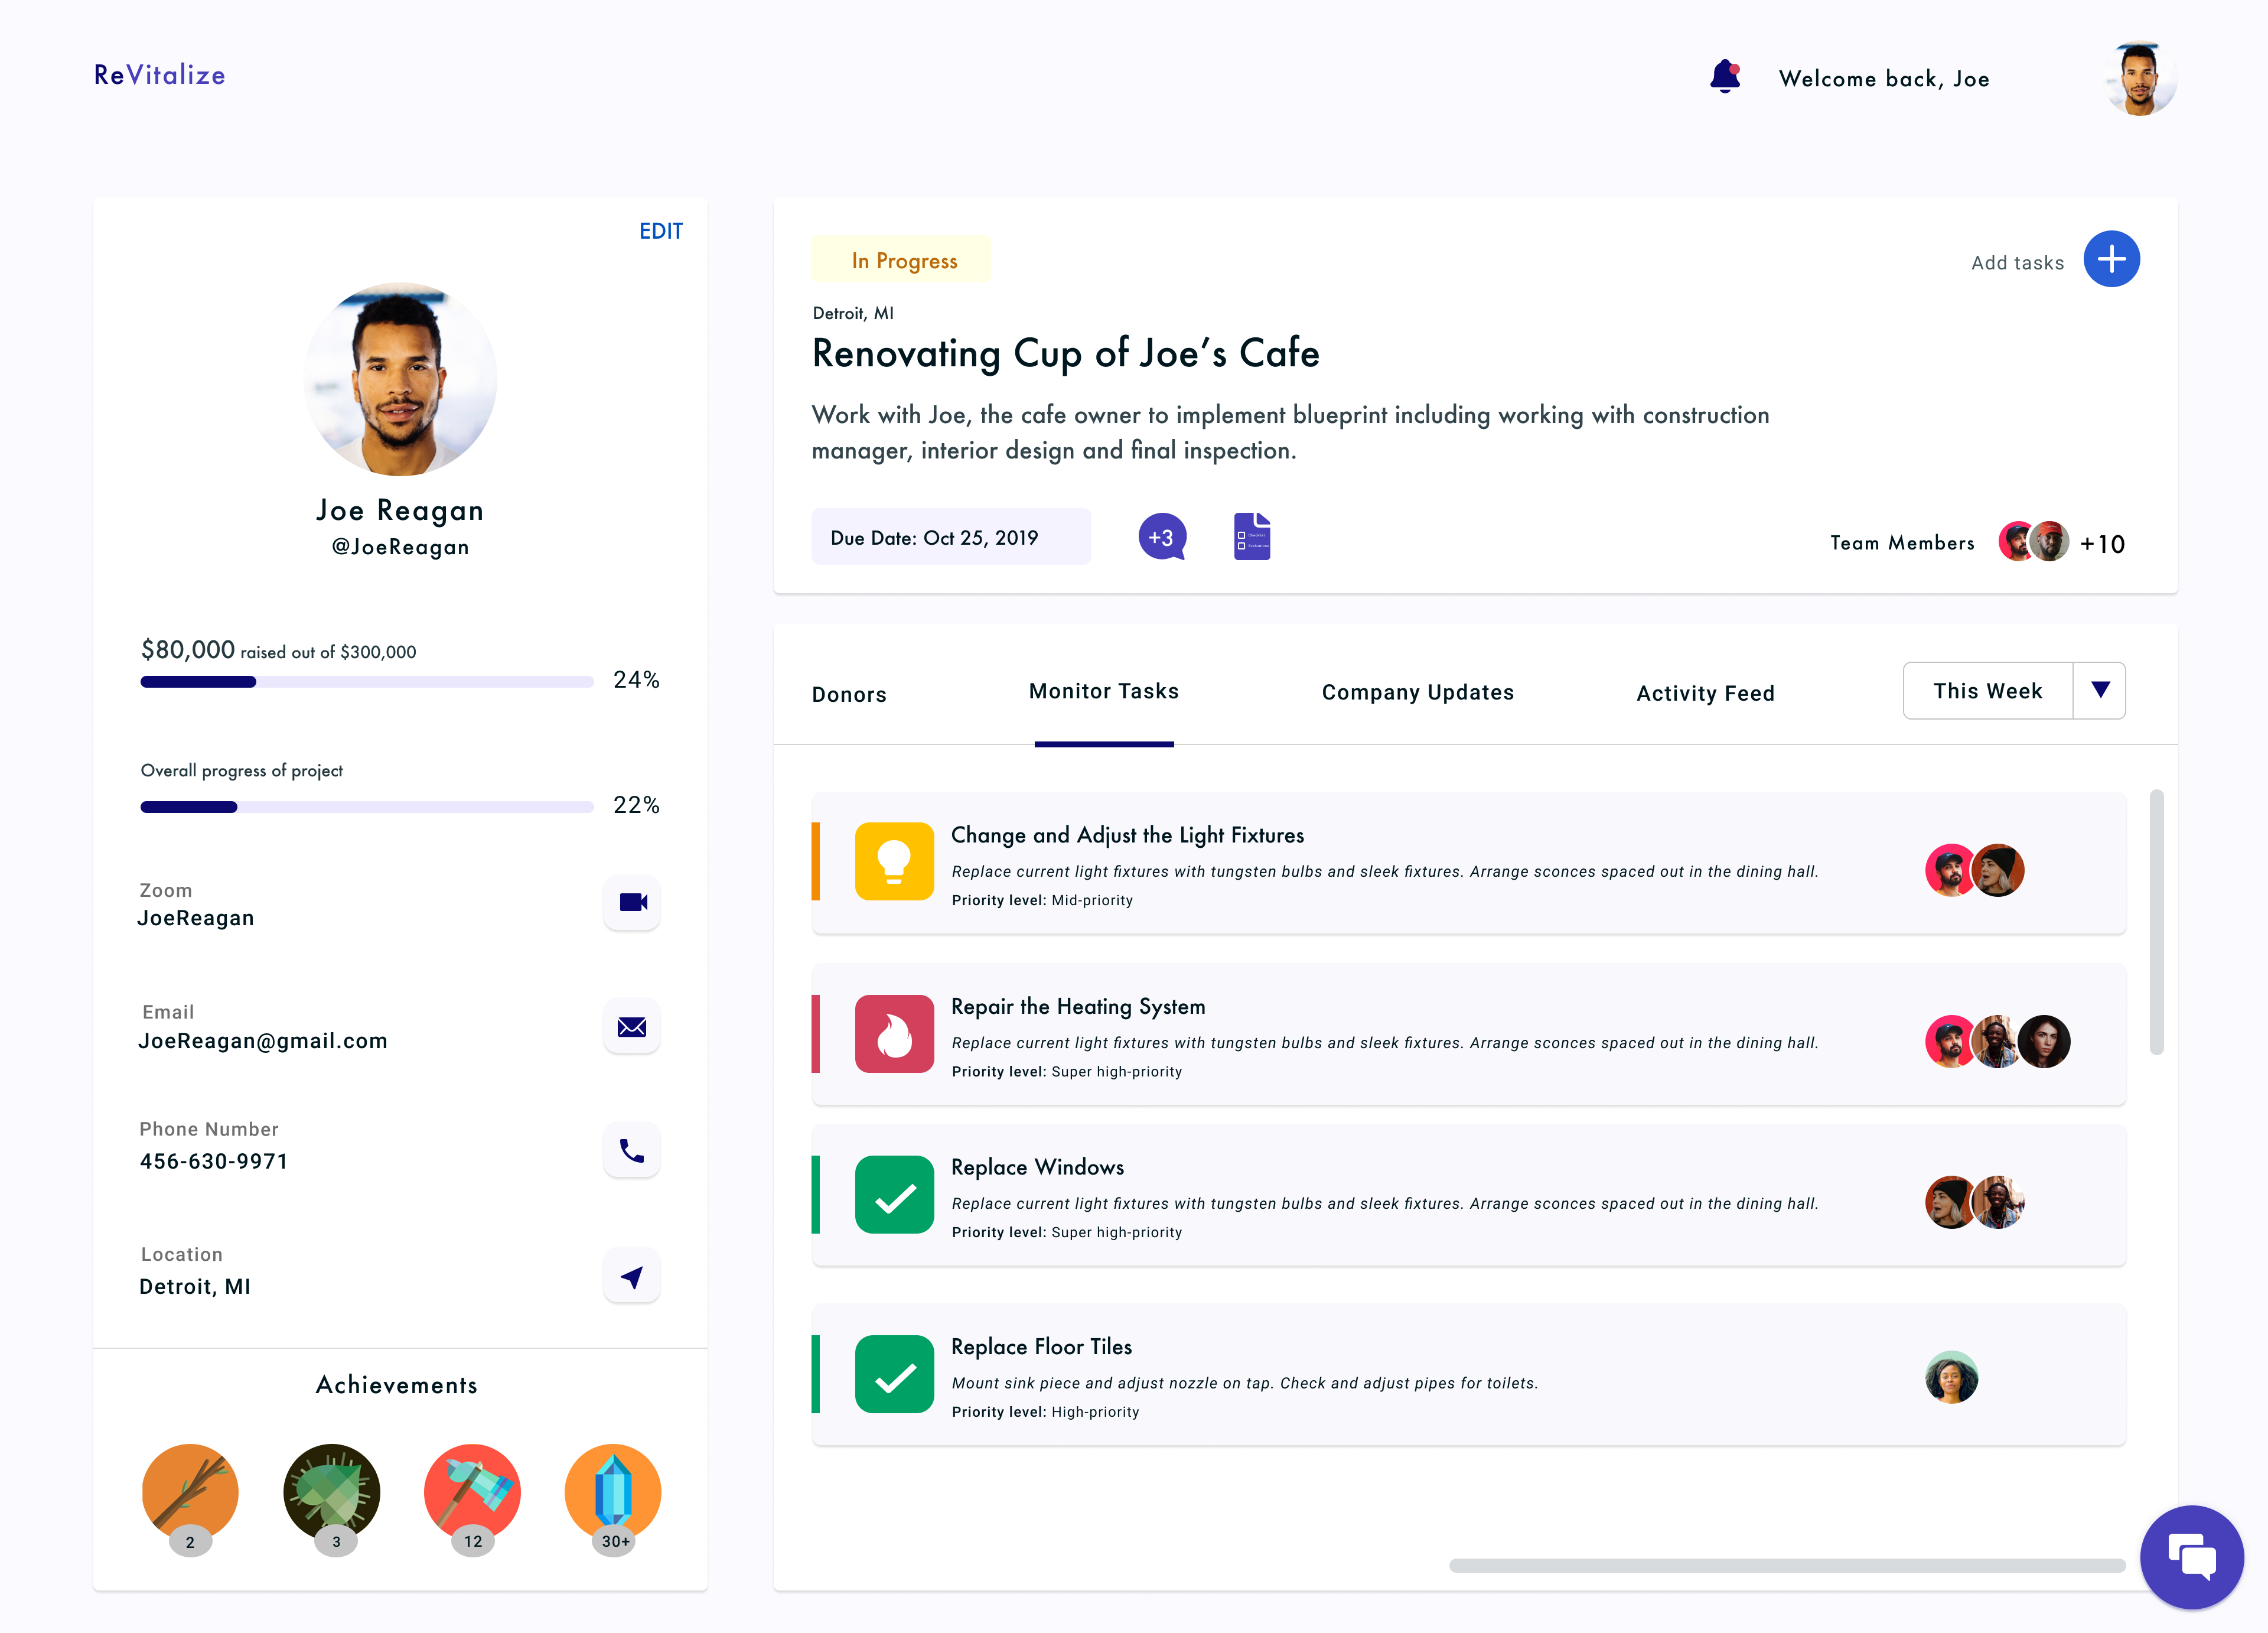Screen dimensions: 2268x1633
Task: Send email using envelope icon
Action: (x=632, y=1027)
